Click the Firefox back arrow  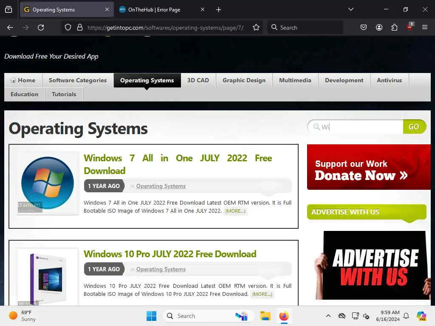click(10, 28)
